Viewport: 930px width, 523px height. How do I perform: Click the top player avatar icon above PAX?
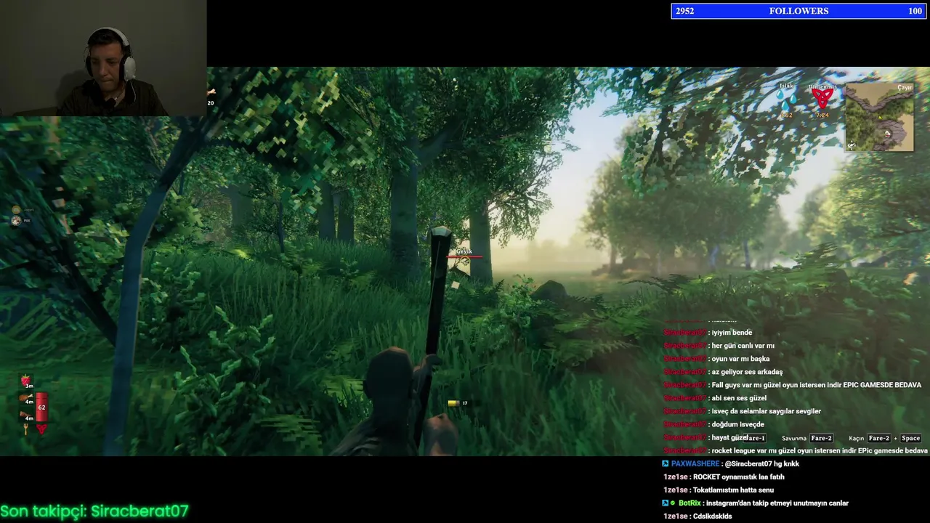coord(16,210)
